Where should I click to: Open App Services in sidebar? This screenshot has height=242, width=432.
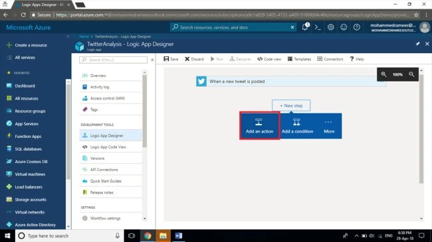23,123
